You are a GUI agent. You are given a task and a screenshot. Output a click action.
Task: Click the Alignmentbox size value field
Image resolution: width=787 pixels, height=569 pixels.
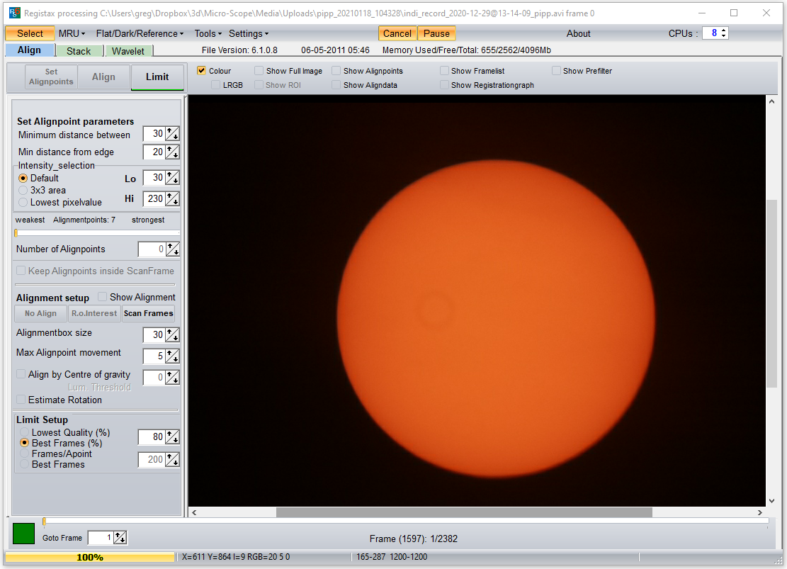click(x=154, y=334)
